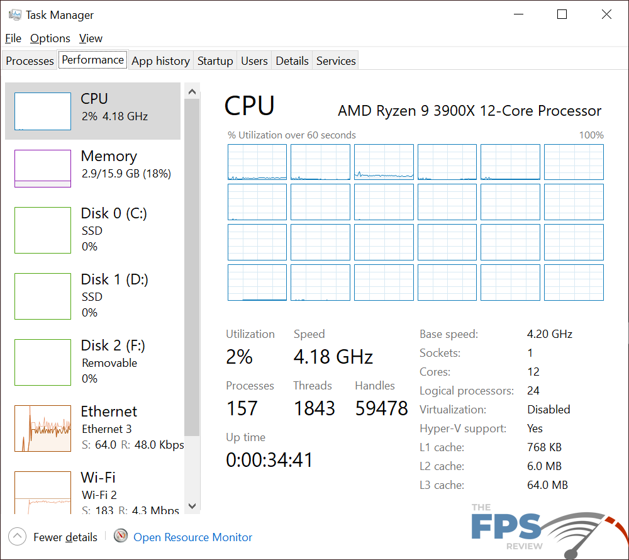Open the Options menu
Viewport: 629px width, 560px height.
coord(50,38)
